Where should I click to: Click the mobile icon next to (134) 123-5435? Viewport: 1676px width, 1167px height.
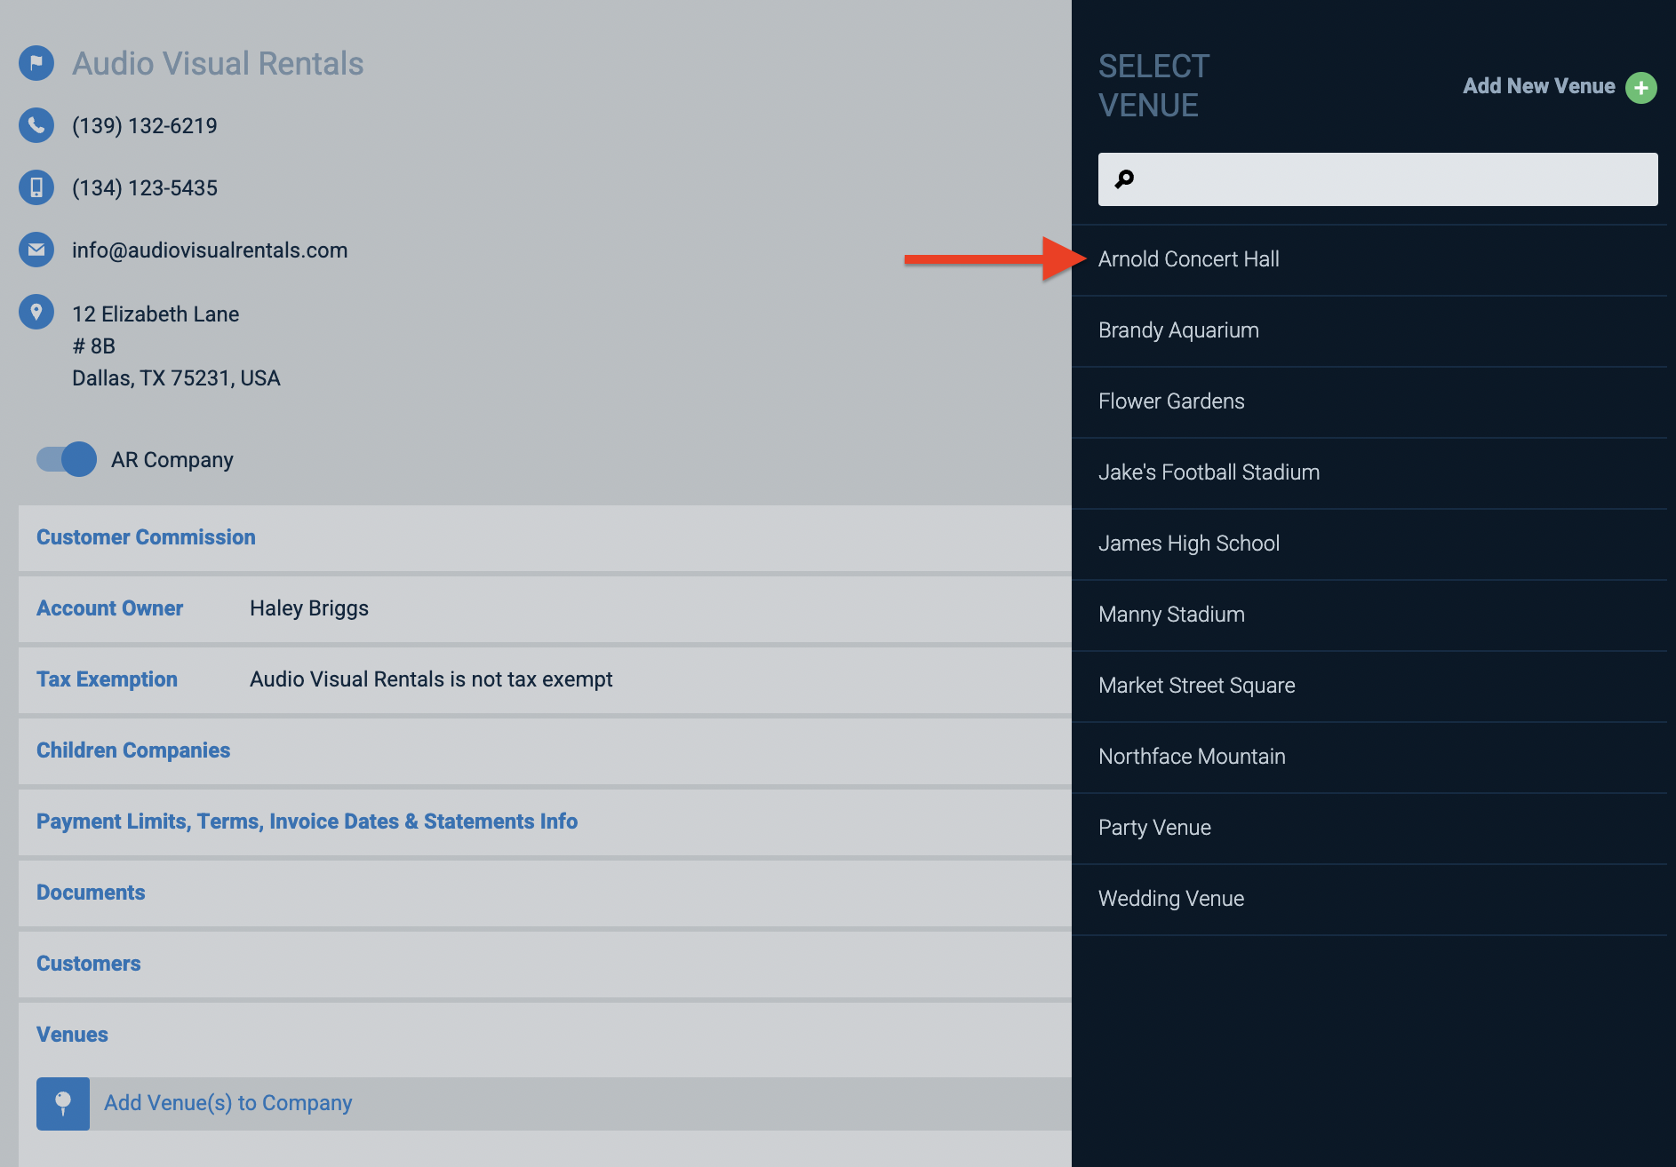(36, 187)
